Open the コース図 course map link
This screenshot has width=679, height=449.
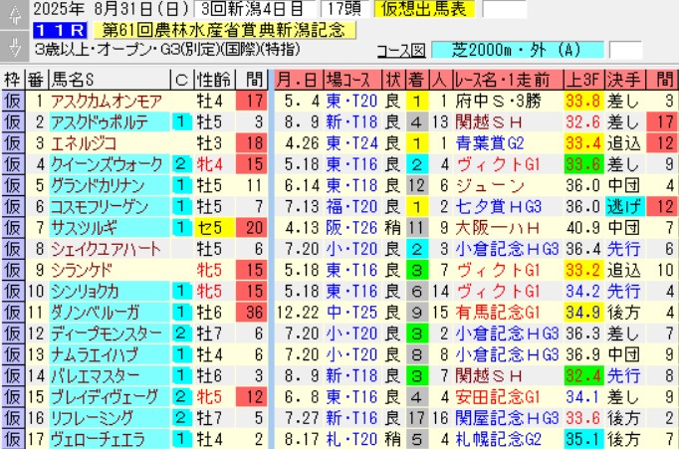404,50
